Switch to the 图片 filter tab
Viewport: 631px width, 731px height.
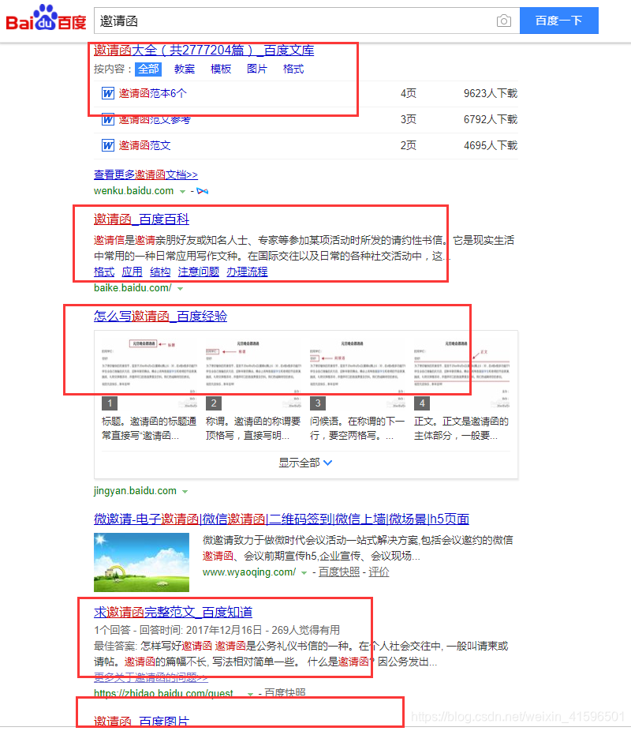256,69
